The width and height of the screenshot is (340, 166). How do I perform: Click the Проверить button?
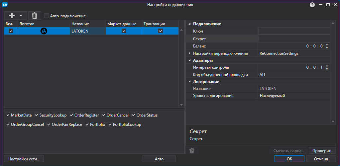pos(322,151)
